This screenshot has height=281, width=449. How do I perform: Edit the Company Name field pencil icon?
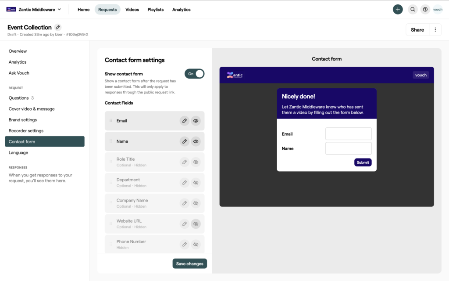click(185, 203)
